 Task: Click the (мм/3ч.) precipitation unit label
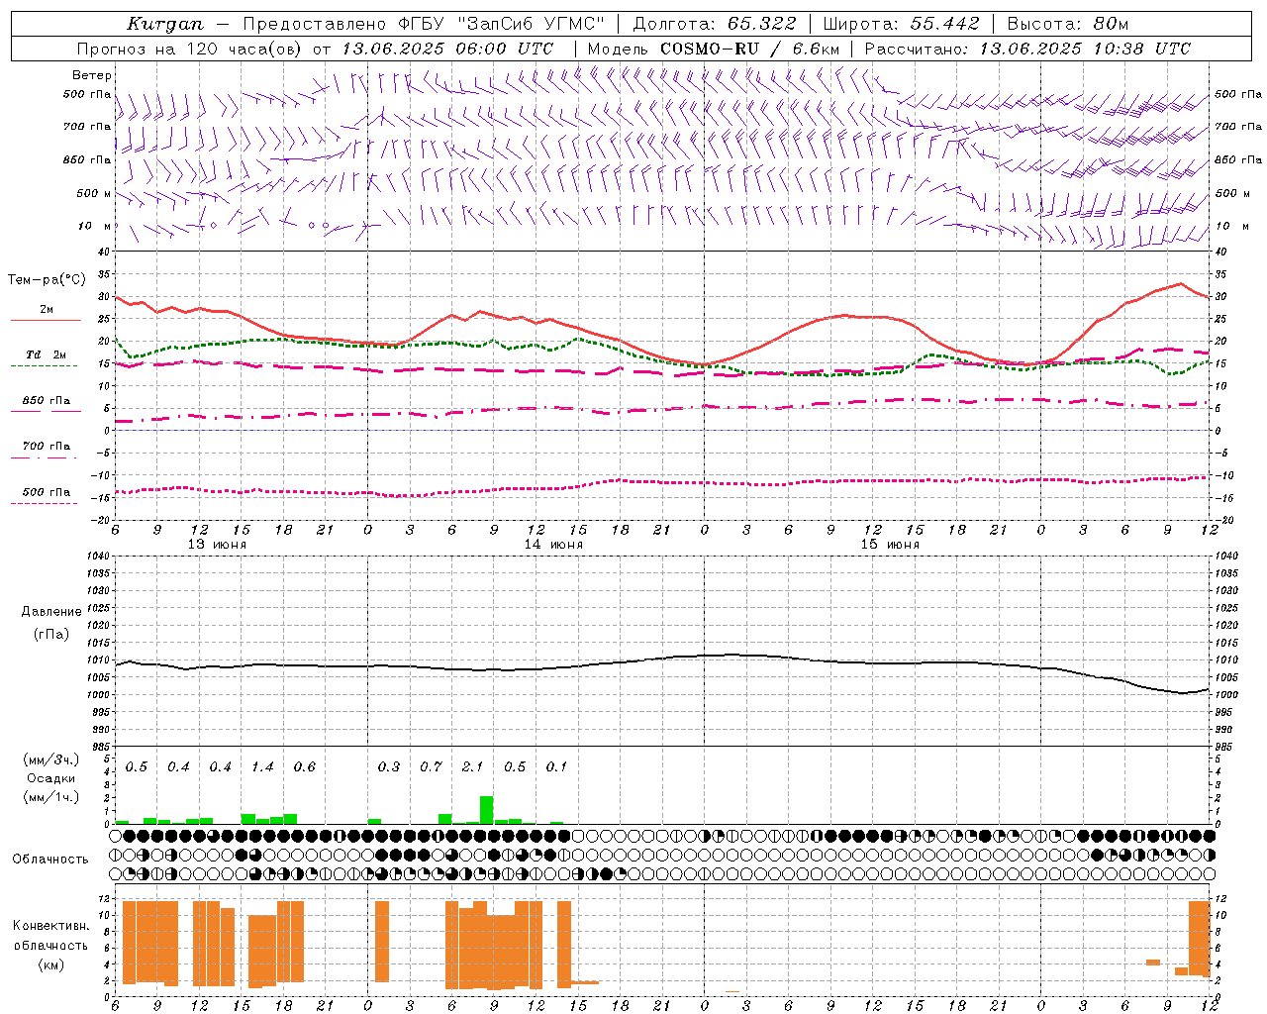51,760
